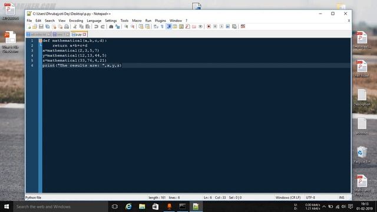Open Folder as Workspace toolbar icon

coord(194,26)
